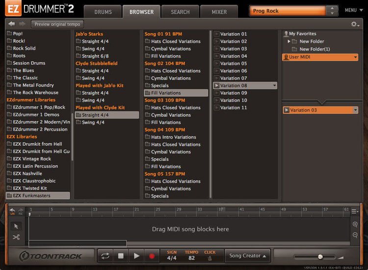Viewport: 368px width, 270px height.
Task: Toggle the metronome click icon
Action: point(210,258)
